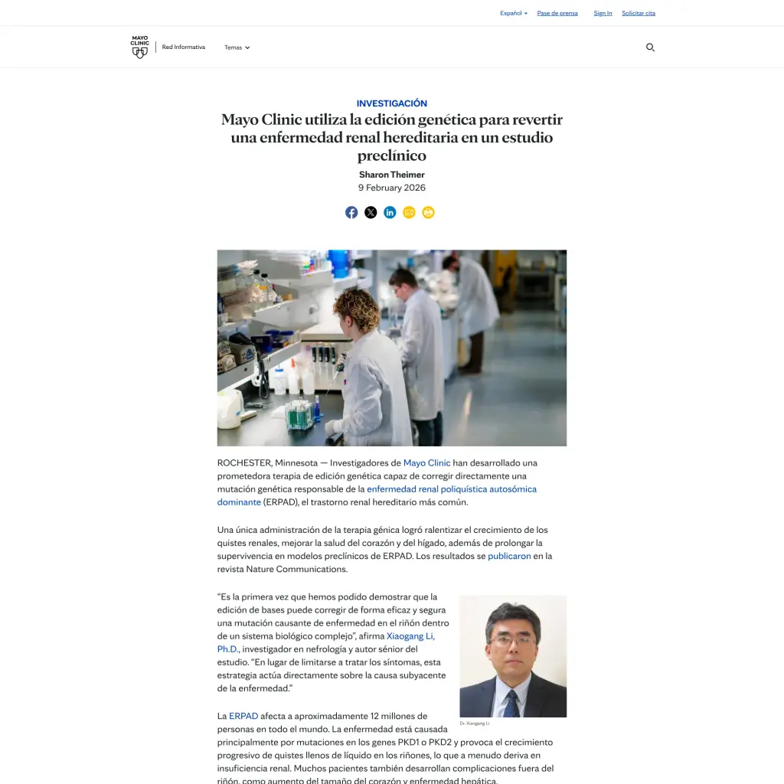Click the Dr. Xiaogang Li portrait

513,656
